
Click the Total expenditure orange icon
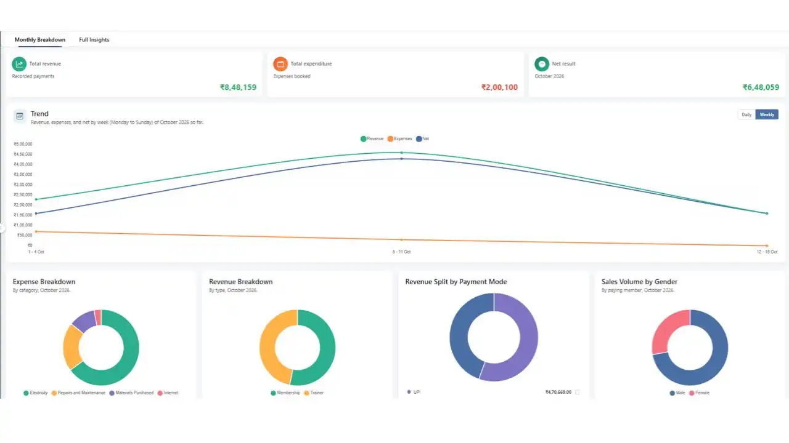pyautogui.click(x=280, y=63)
